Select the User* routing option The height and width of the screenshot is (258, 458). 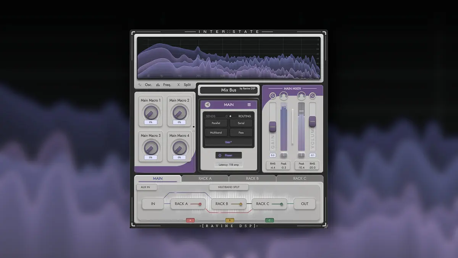coord(229,142)
